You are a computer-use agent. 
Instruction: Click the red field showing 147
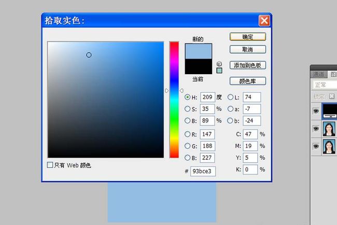207,134
